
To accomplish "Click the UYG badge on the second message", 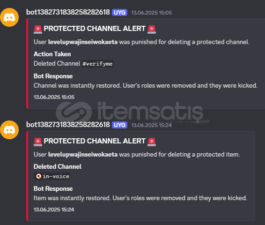I will click(x=119, y=125).
